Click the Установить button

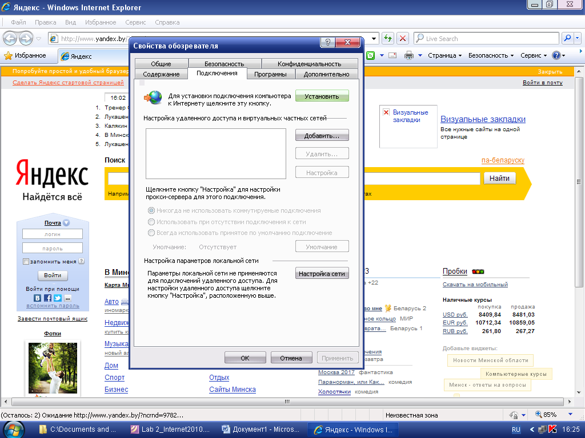[322, 96]
